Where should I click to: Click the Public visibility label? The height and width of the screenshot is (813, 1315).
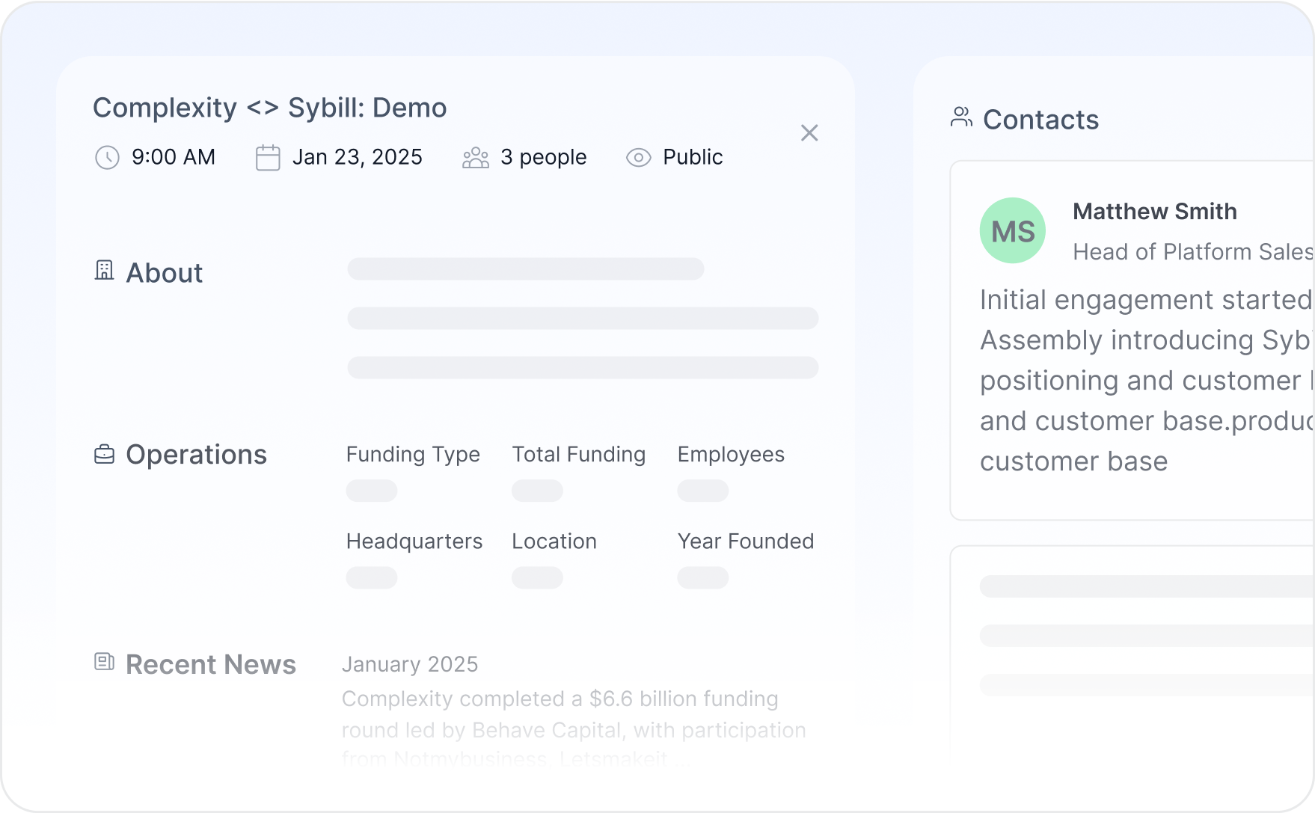[x=693, y=157]
